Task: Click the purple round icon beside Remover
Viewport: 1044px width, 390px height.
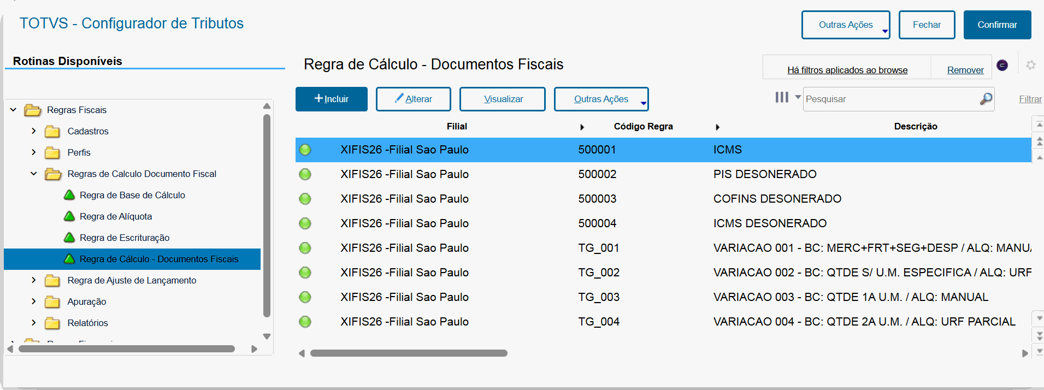Action: point(1002,65)
